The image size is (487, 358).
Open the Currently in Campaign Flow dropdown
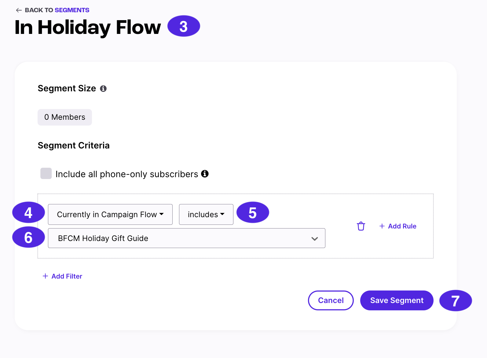110,214
